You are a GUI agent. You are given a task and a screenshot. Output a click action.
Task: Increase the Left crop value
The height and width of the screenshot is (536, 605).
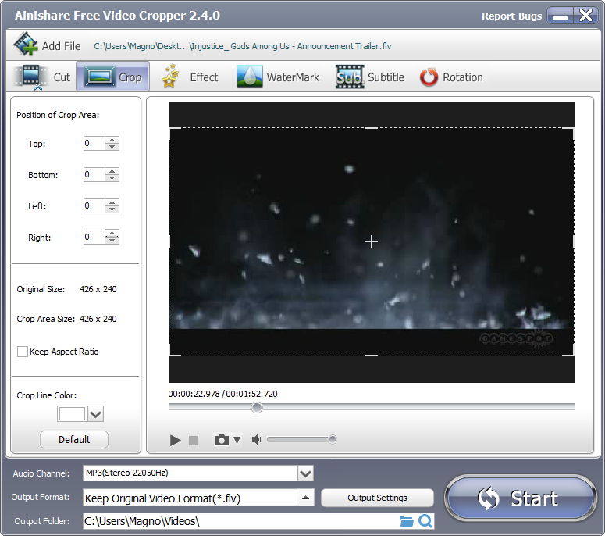(112, 202)
